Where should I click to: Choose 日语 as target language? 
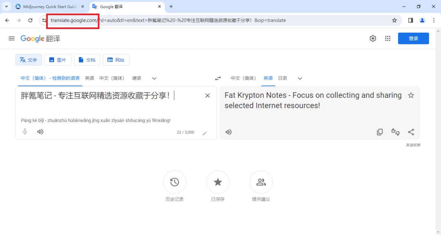283,78
